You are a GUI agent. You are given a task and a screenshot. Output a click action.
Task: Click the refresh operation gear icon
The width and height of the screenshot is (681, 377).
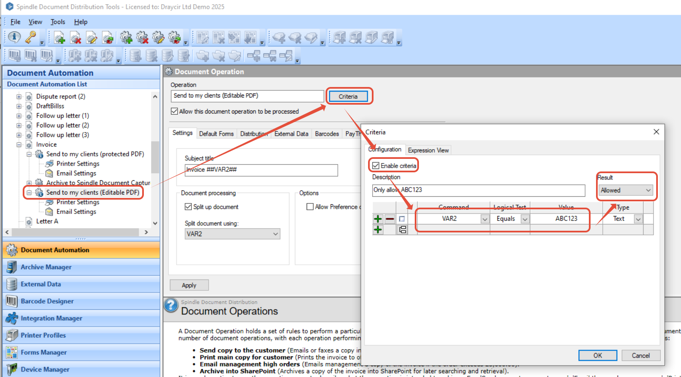[174, 38]
